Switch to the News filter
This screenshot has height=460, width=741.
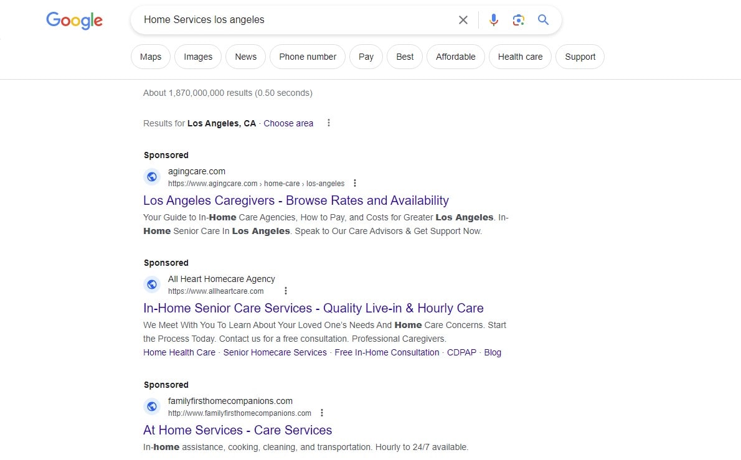tap(245, 56)
